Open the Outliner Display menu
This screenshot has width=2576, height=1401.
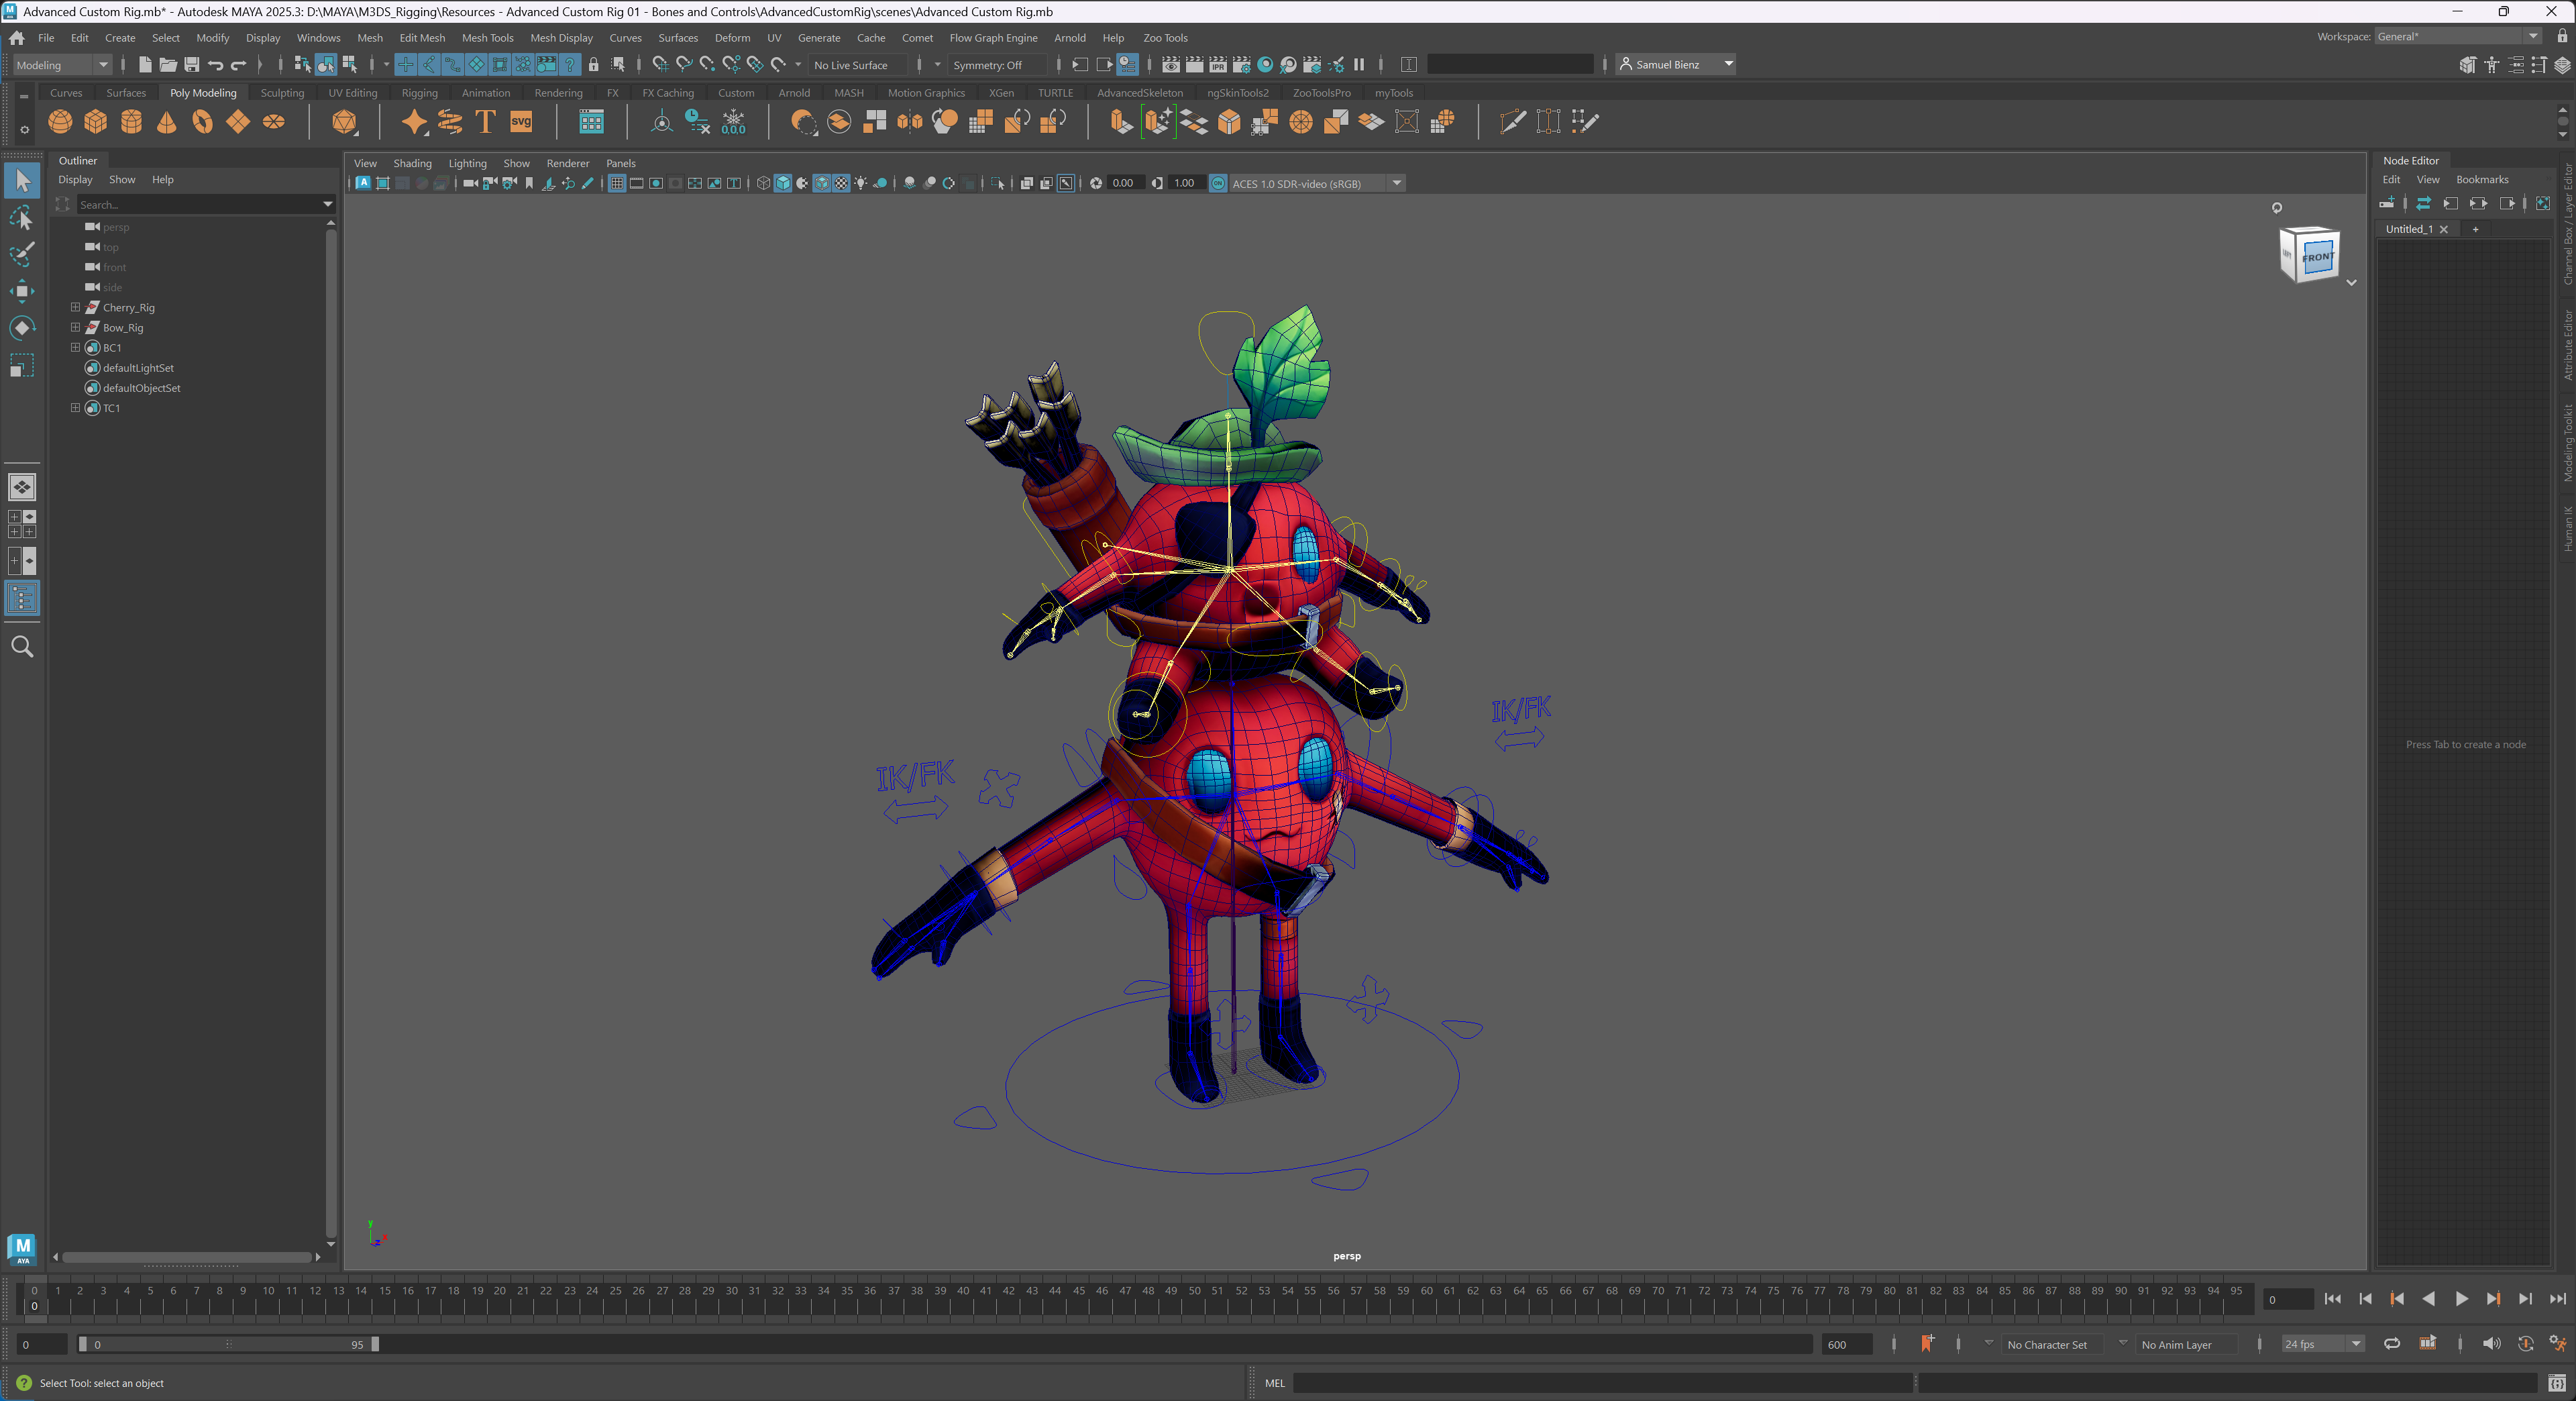75,180
